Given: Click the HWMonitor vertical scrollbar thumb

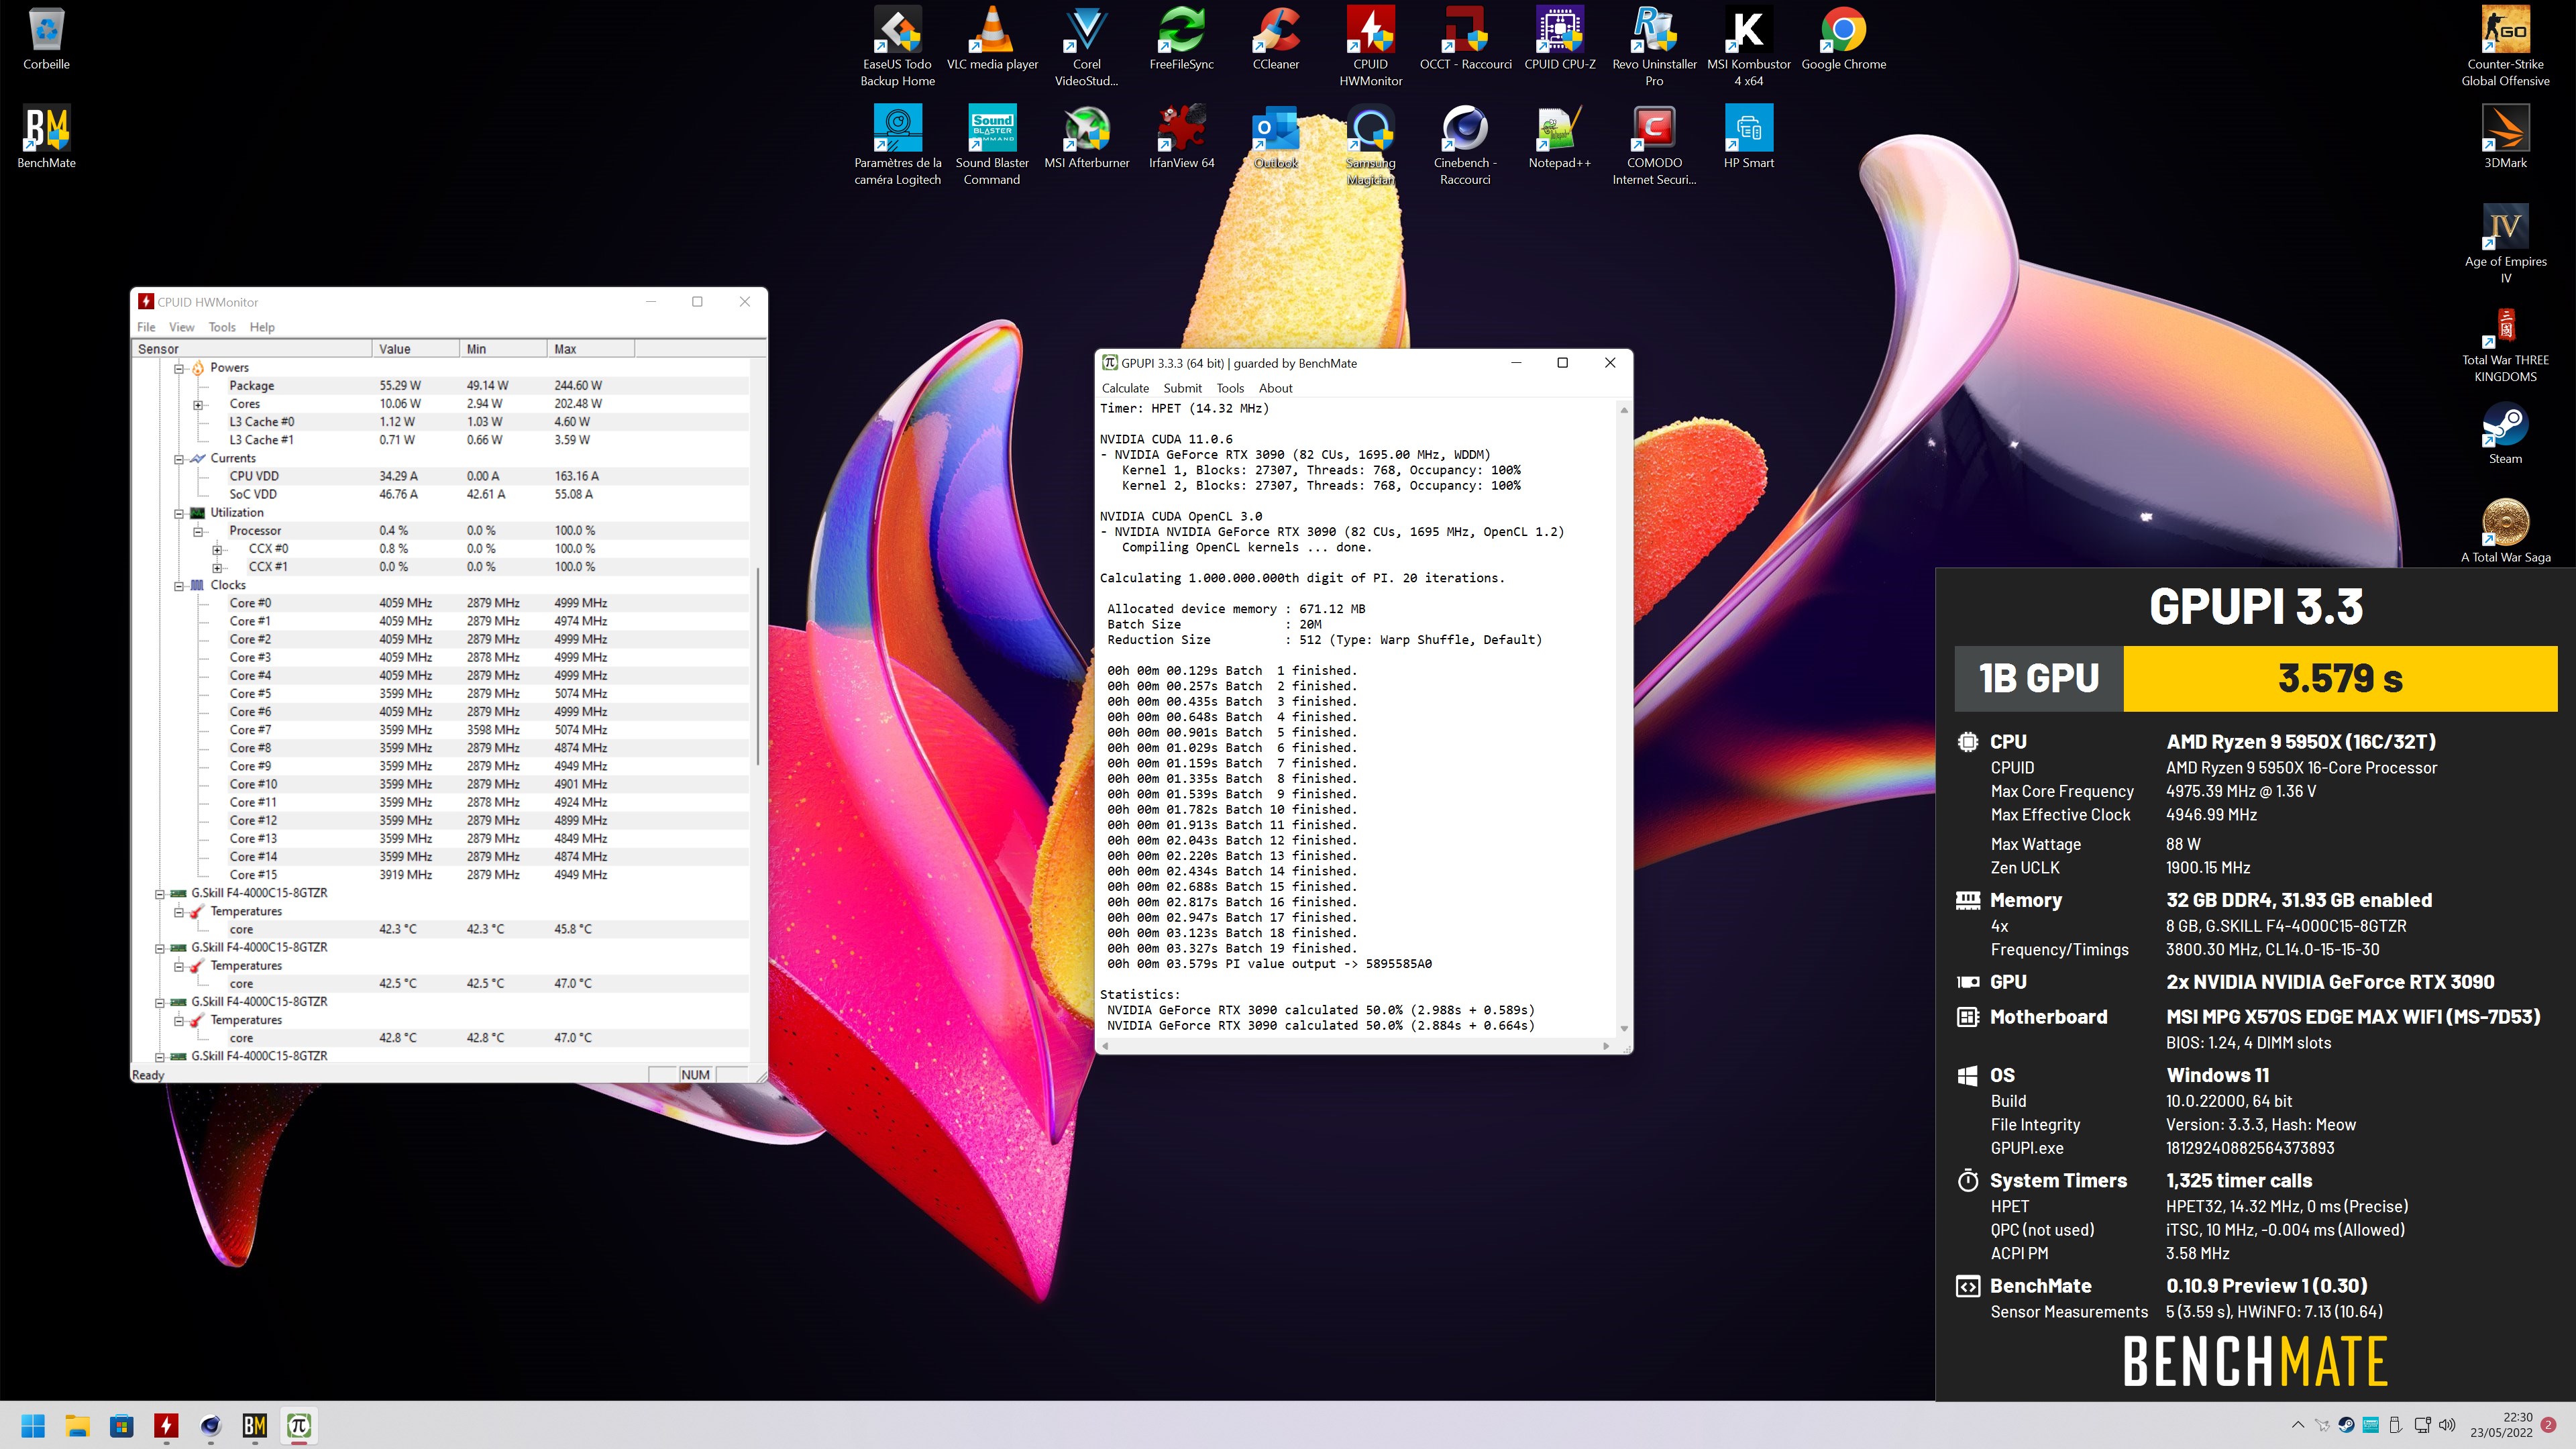Looking at the screenshot, I should point(759,667).
